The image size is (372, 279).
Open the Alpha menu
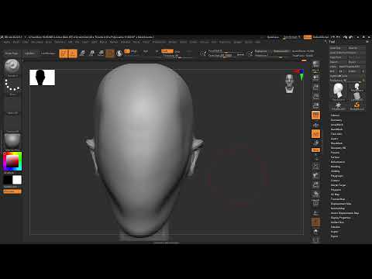(7, 42)
